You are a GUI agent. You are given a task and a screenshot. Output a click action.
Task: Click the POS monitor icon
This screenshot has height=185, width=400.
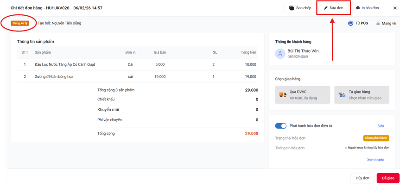350,23
